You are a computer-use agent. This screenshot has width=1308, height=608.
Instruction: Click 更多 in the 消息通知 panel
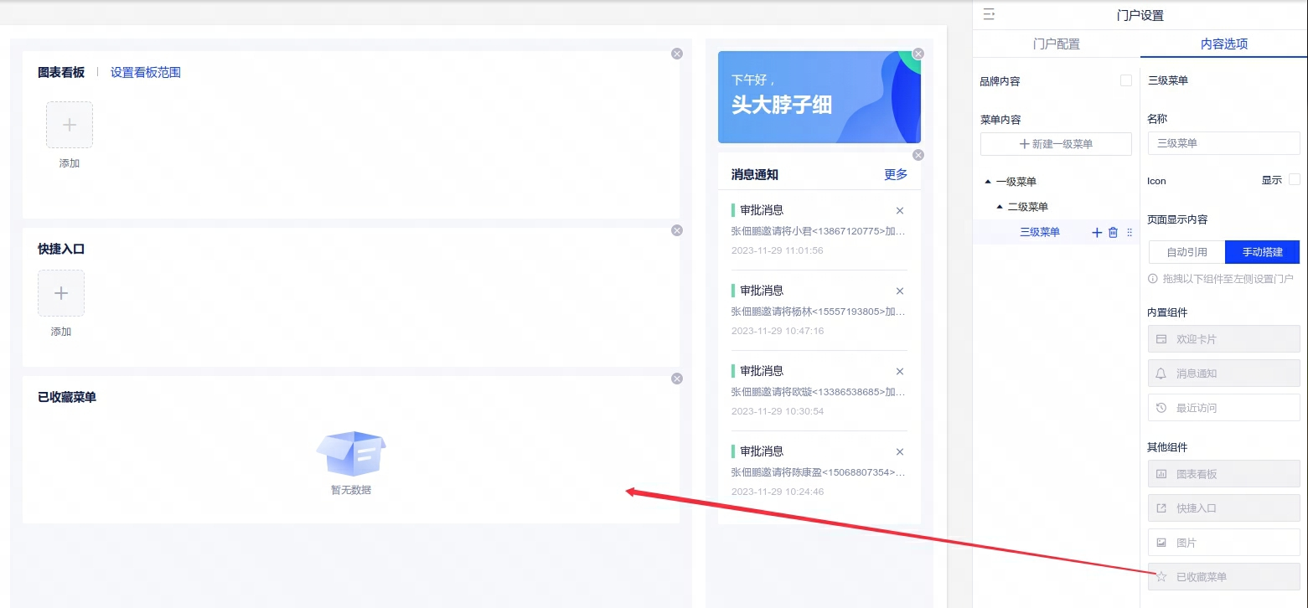[895, 174]
